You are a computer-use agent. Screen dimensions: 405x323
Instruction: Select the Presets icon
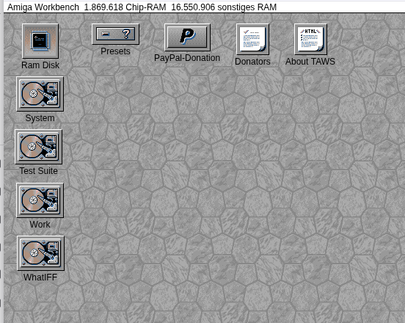click(x=115, y=34)
